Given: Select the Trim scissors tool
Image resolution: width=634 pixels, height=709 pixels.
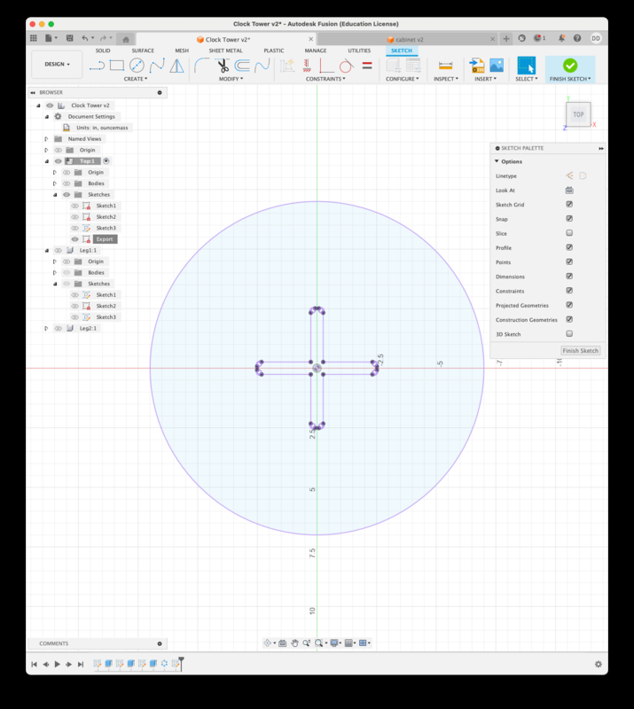Looking at the screenshot, I should [x=223, y=66].
